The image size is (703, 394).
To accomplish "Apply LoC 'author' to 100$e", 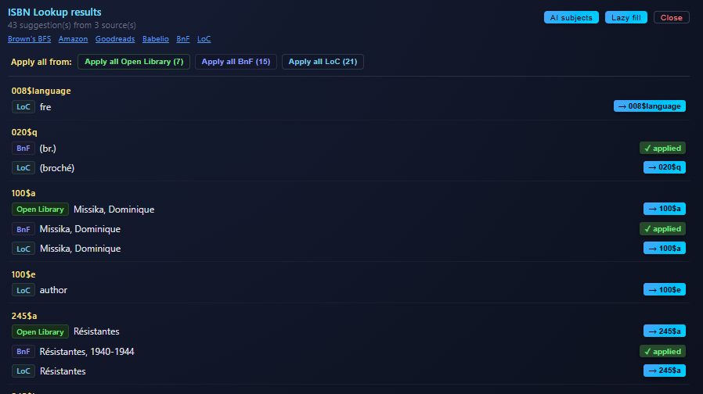I will tap(665, 290).
